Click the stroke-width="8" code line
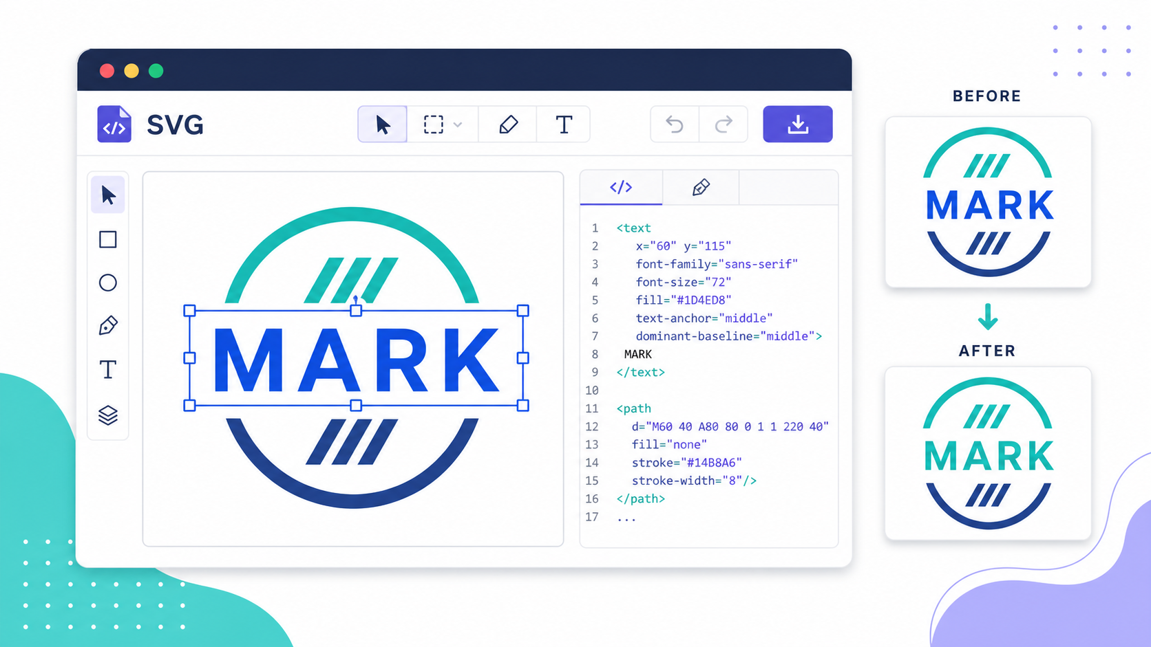This screenshot has height=647, width=1151. click(694, 480)
